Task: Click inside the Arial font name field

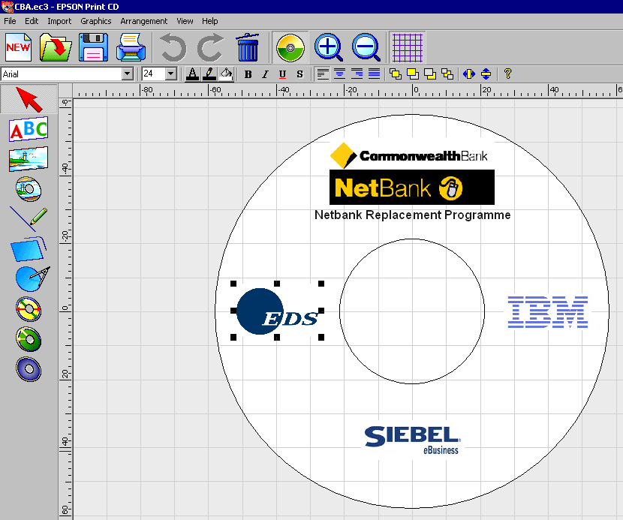Action: [x=62, y=74]
